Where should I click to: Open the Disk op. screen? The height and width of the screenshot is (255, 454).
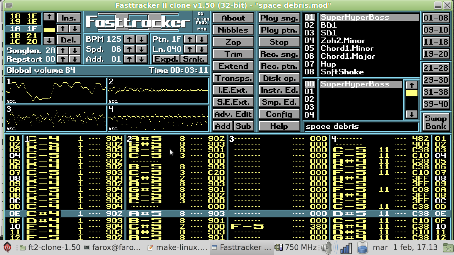(279, 78)
